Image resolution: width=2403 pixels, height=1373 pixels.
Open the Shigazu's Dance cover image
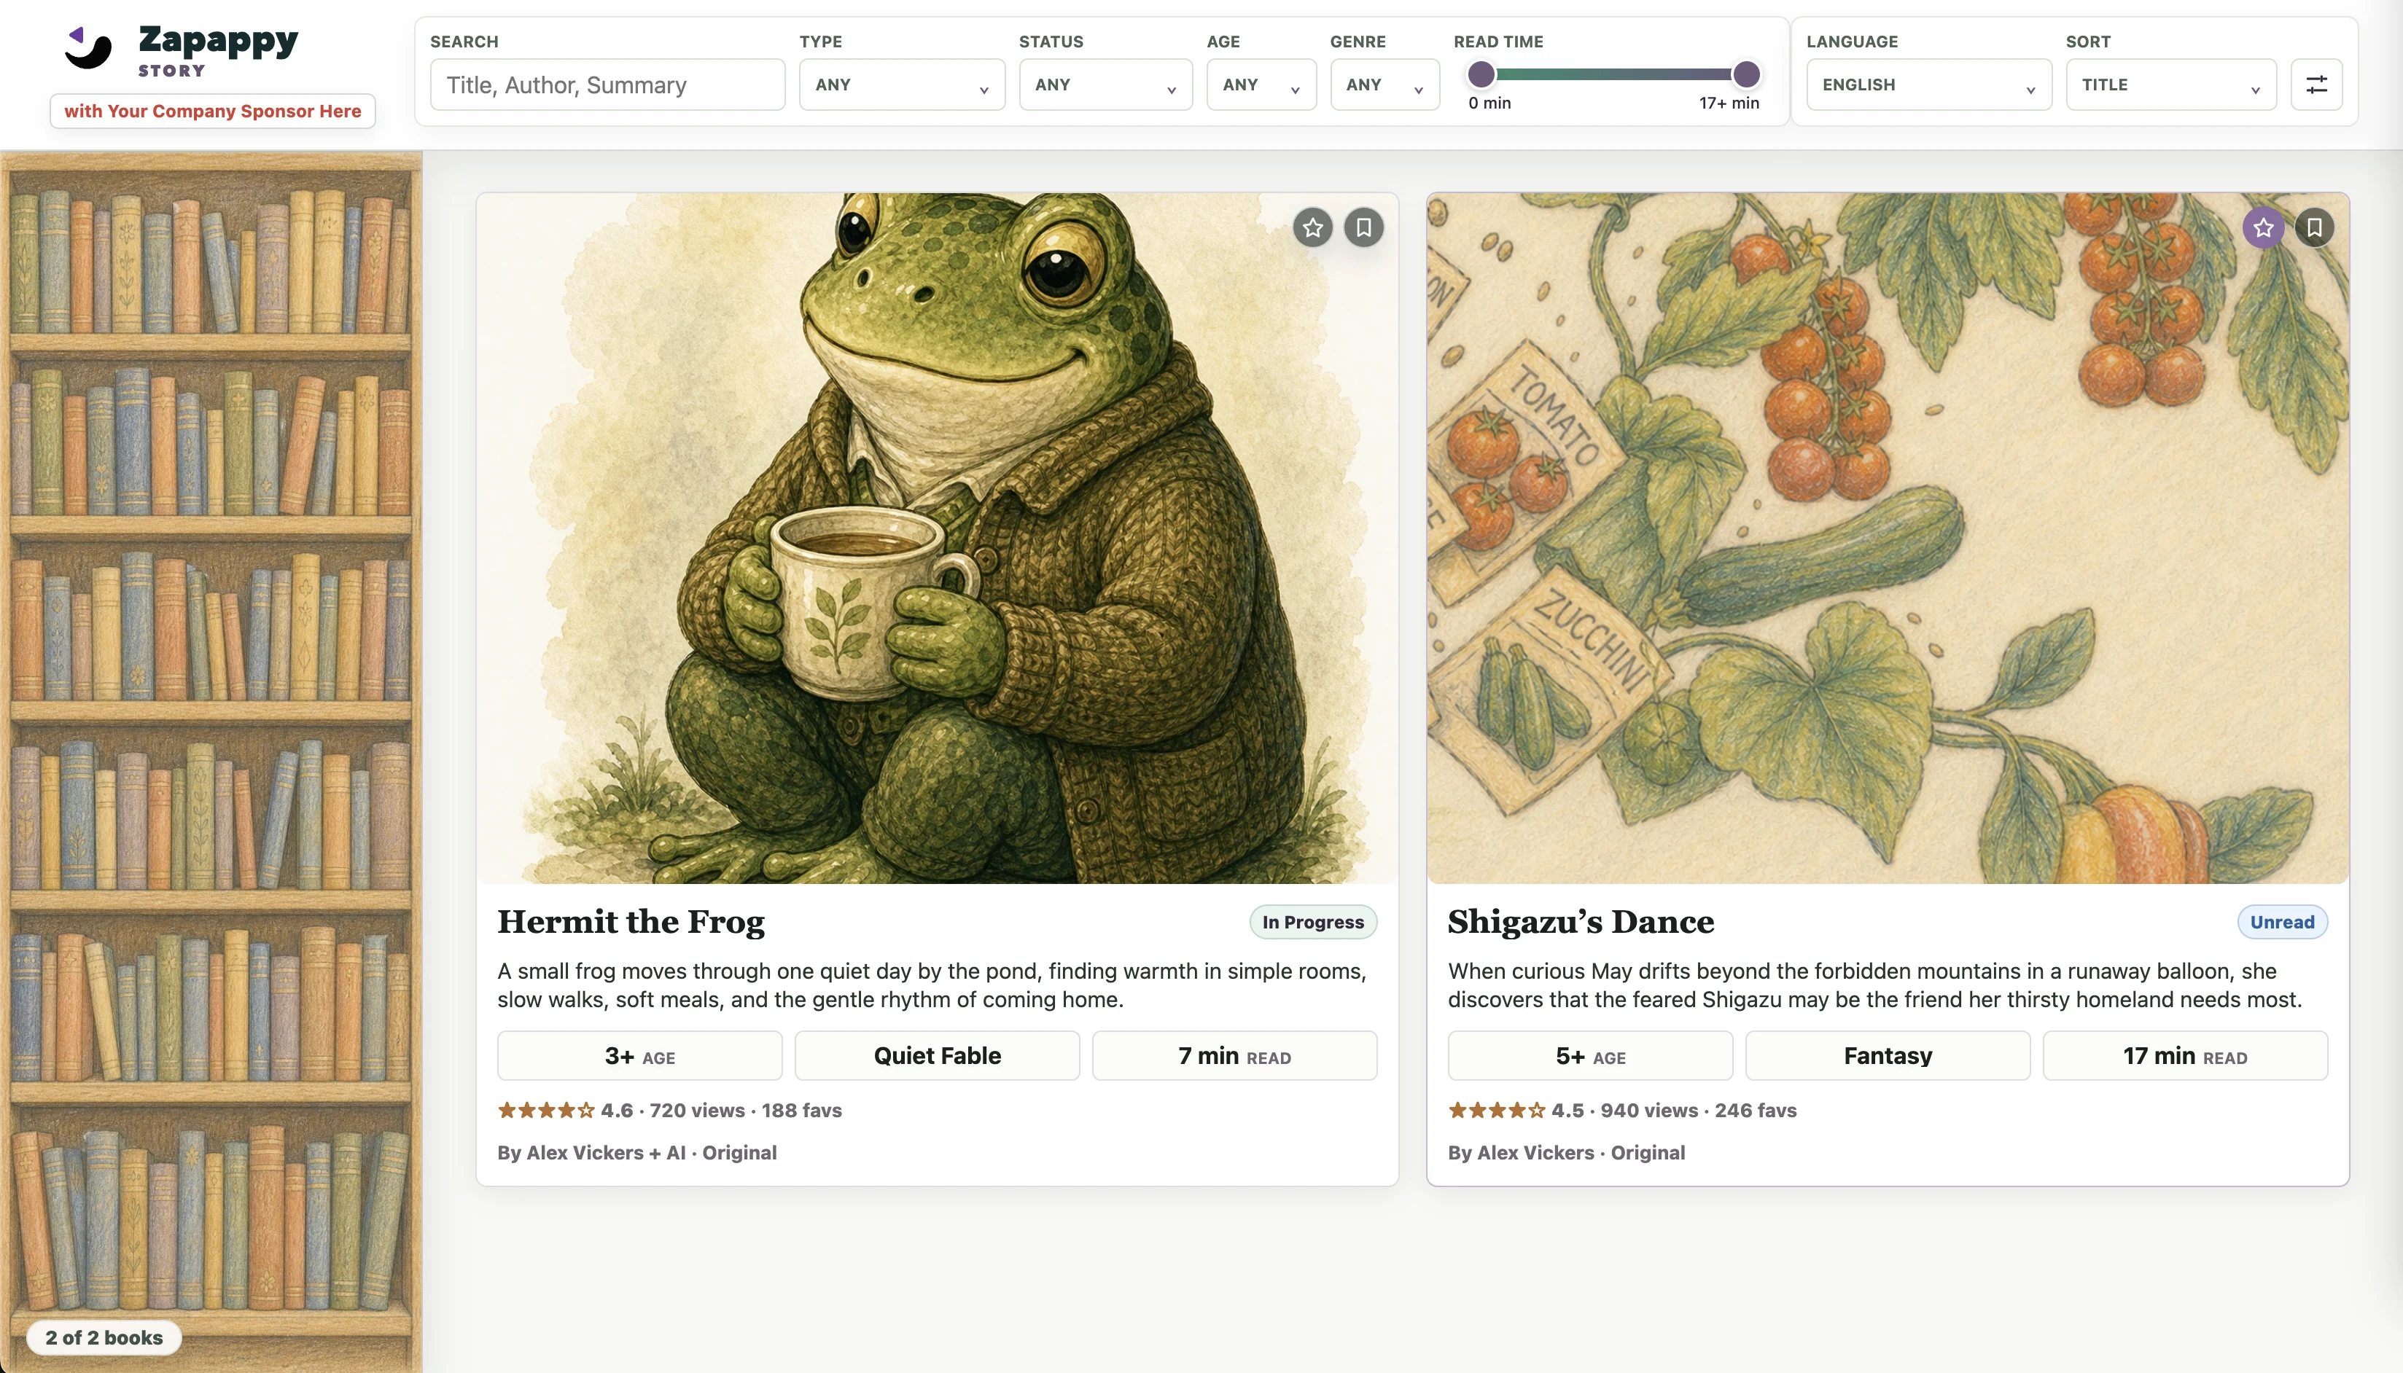pos(1887,539)
